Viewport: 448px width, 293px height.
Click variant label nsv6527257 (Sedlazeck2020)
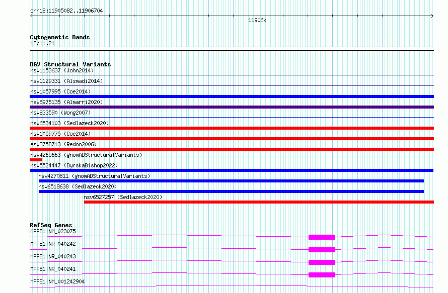point(123,197)
